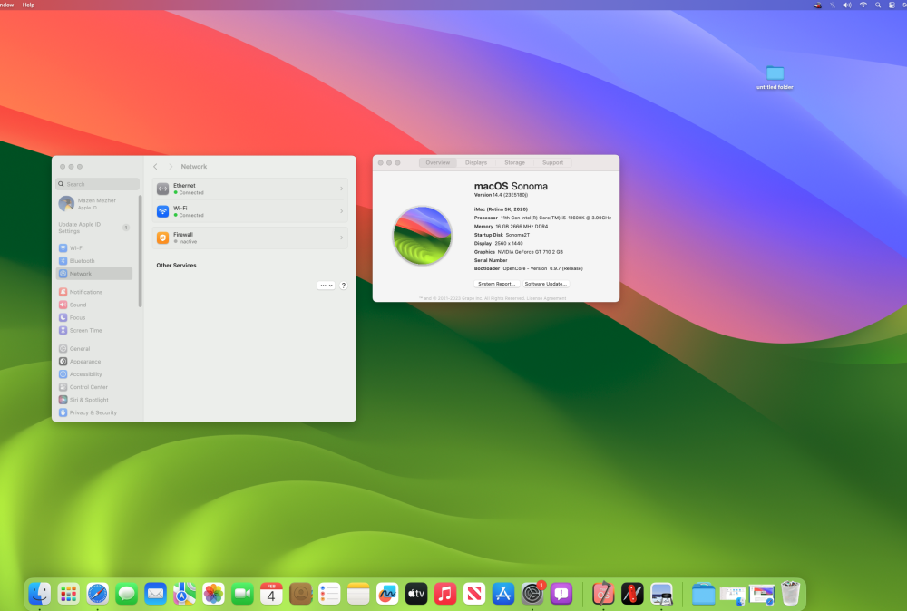This screenshot has height=611, width=907.
Task: Open Reminders app in dock
Action: [329, 594]
